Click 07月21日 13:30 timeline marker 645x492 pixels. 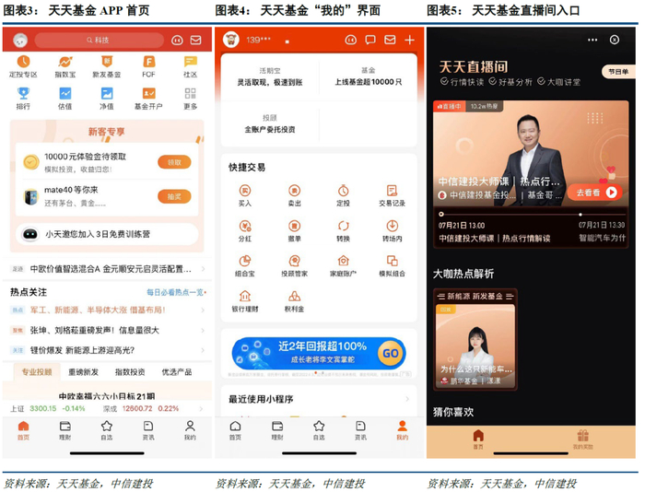tap(580, 215)
